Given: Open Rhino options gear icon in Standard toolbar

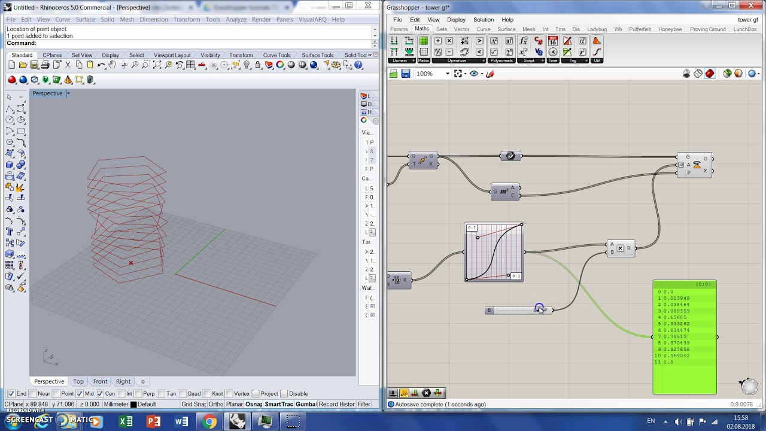Looking at the screenshot, I should [336, 65].
